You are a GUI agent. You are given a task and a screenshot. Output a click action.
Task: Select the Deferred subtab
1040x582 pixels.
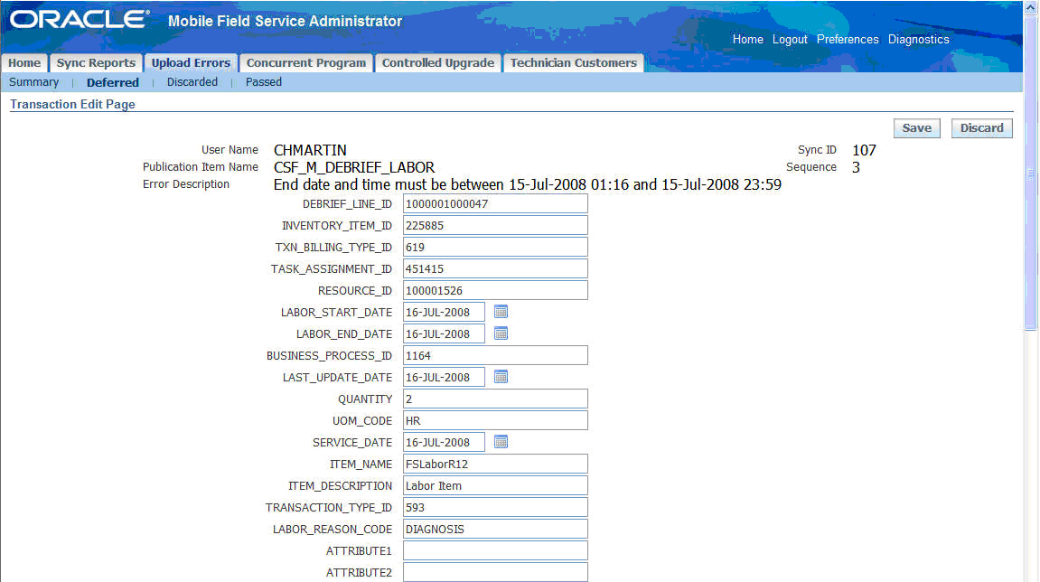tap(113, 82)
